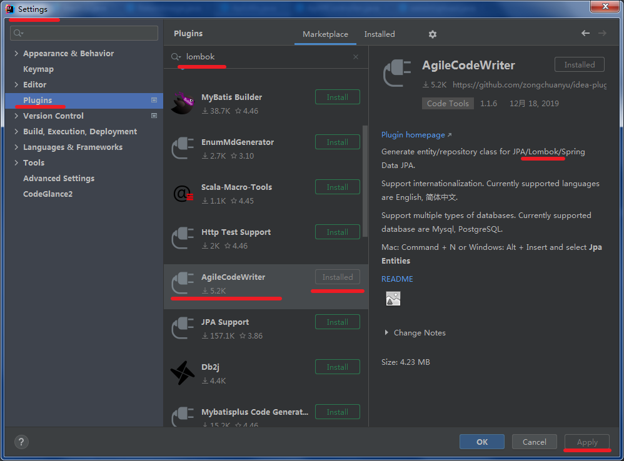Select Plugins in settings tree
The height and width of the screenshot is (461, 624).
coord(84,100)
